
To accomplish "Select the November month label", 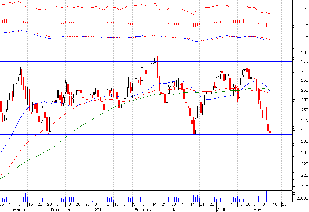I will point(18,210).
